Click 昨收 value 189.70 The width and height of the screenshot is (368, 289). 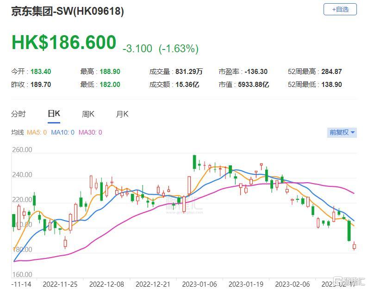tap(41, 84)
